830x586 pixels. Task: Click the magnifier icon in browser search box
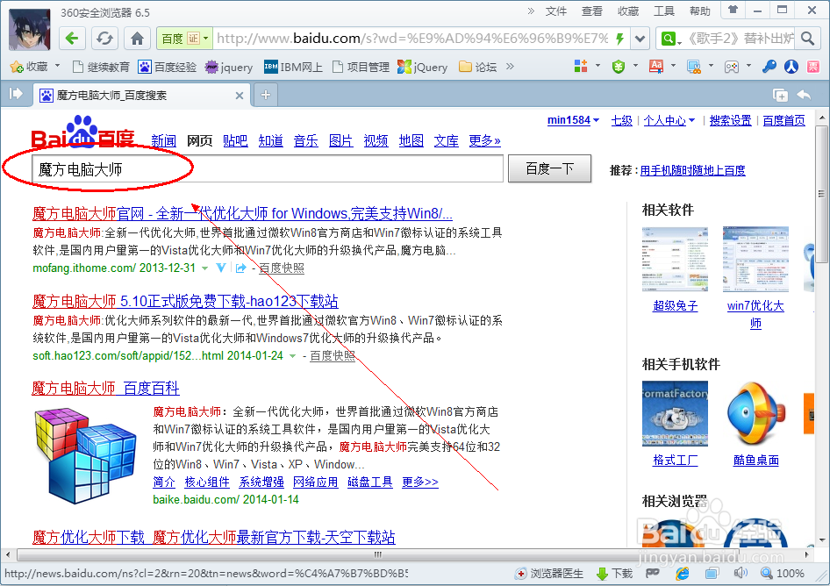pos(807,38)
